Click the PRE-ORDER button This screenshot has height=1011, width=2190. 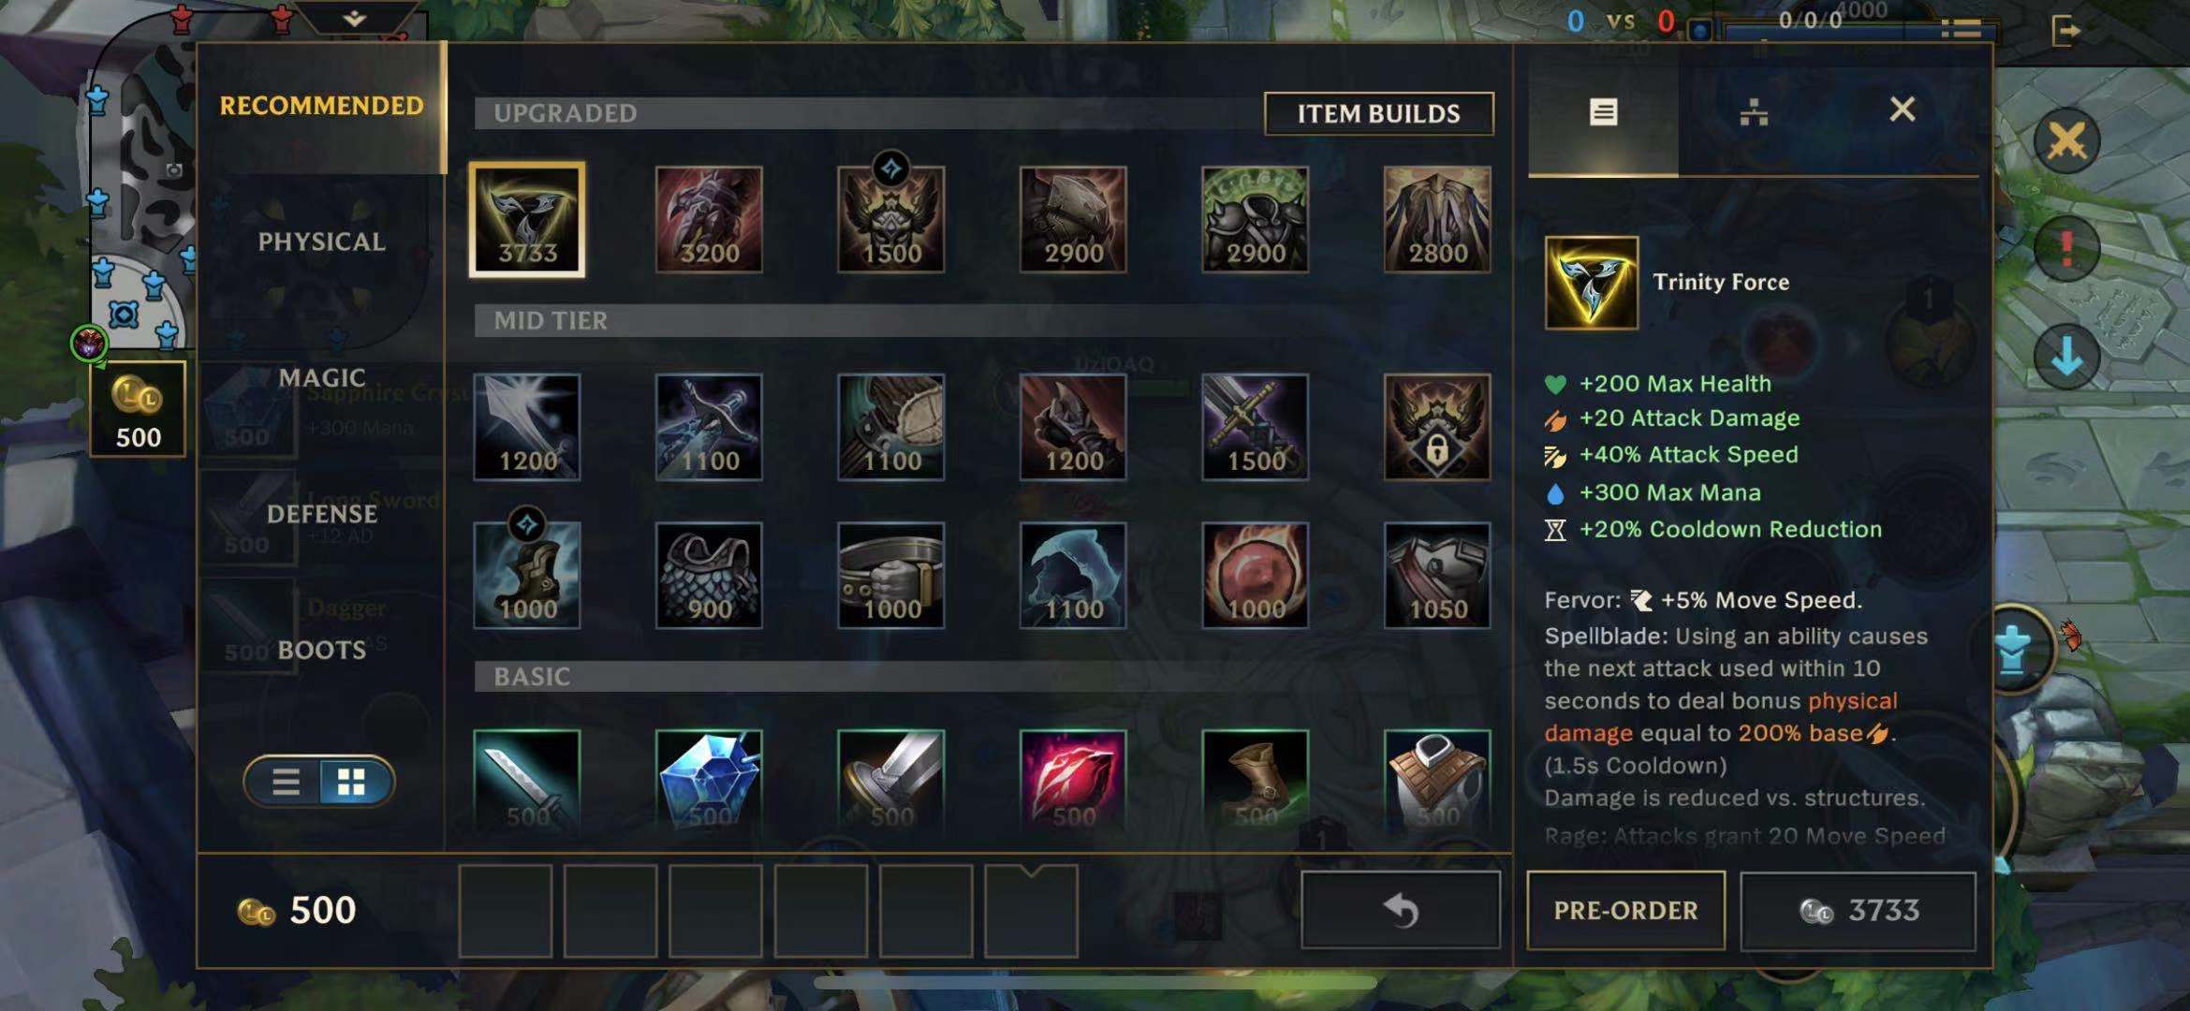1625,910
